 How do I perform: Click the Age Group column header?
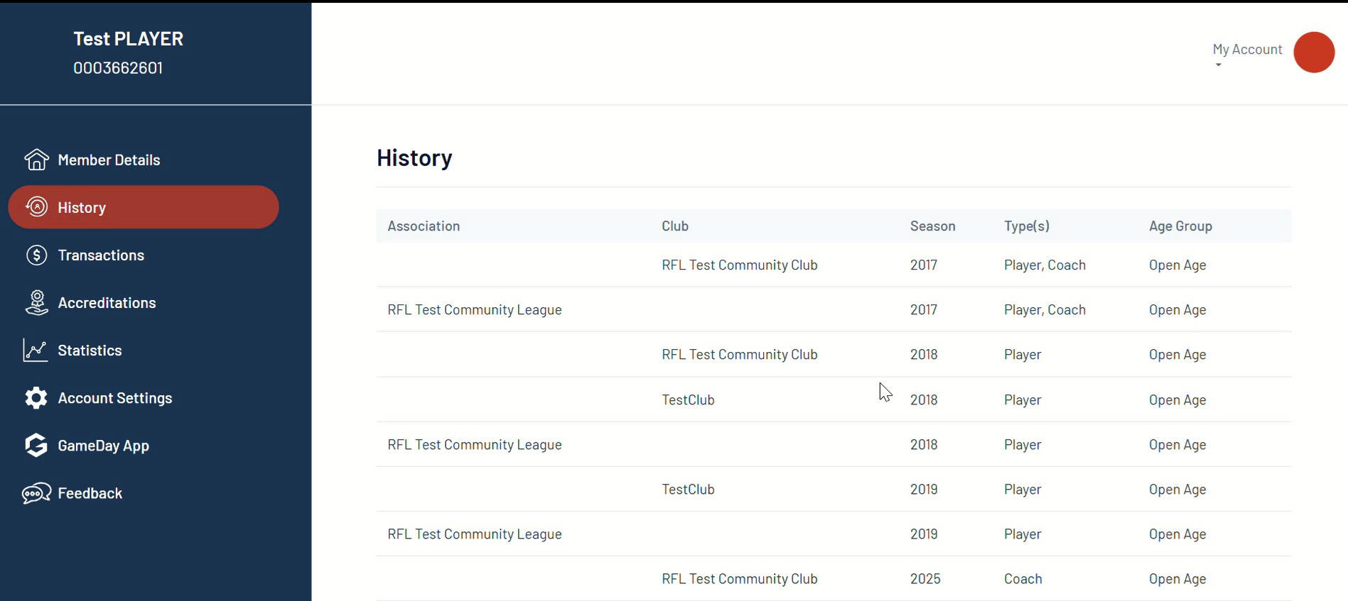pyautogui.click(x=1180, y=226)
